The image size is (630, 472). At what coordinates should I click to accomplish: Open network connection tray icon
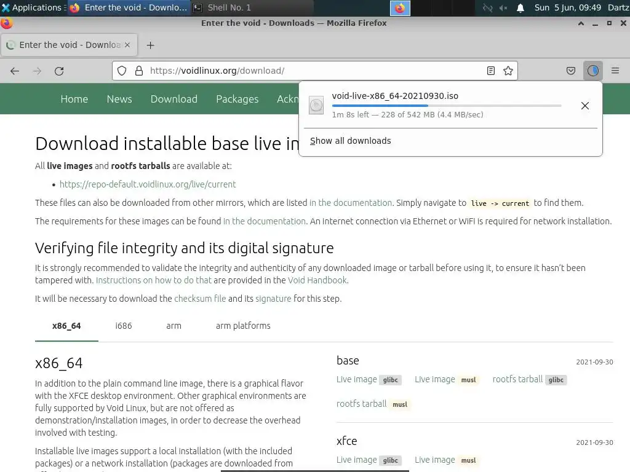click(x=487, y=7)
